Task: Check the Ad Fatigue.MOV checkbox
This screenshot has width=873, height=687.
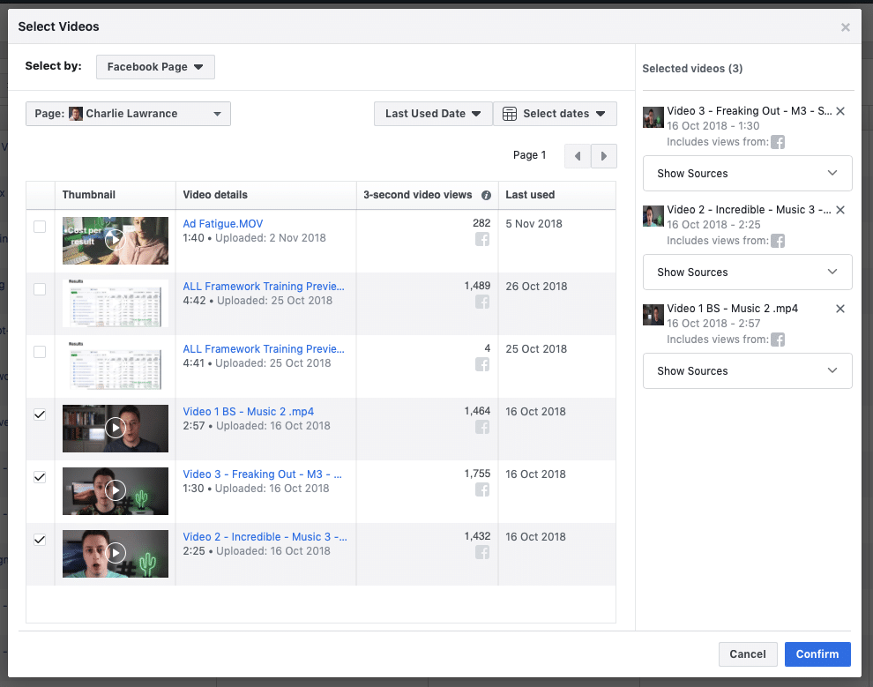Action: click(x=40, y=227)
